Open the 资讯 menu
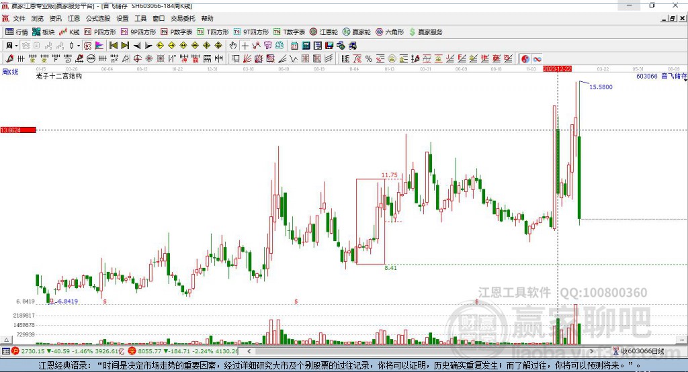The height and width of the screenshot is (372, 688). [x=55, y=18]
